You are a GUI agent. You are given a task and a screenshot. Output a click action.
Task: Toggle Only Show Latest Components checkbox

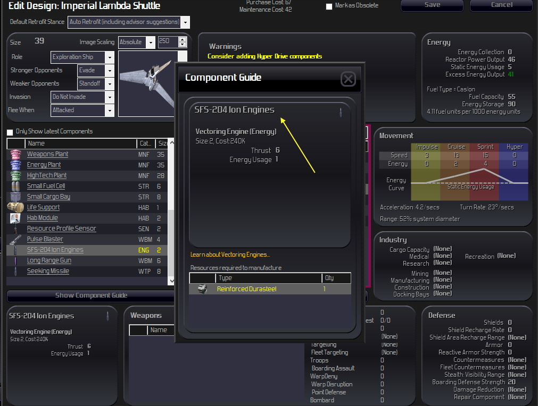coord(10,132)
